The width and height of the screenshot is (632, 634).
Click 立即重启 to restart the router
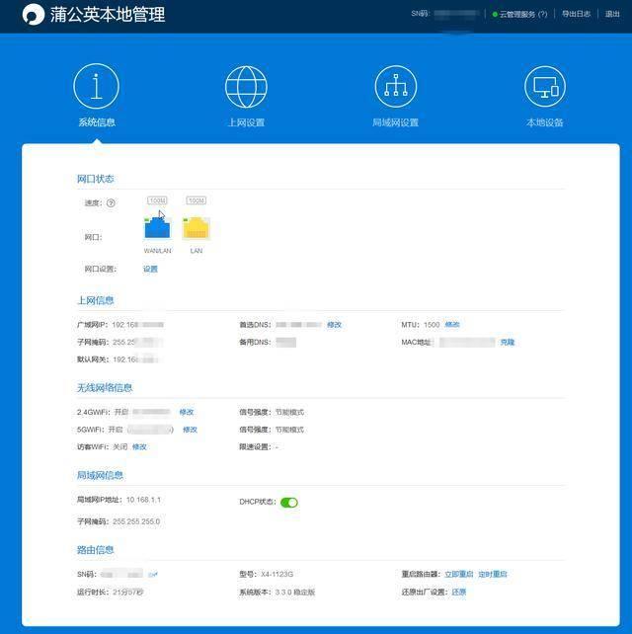[458, 574]
